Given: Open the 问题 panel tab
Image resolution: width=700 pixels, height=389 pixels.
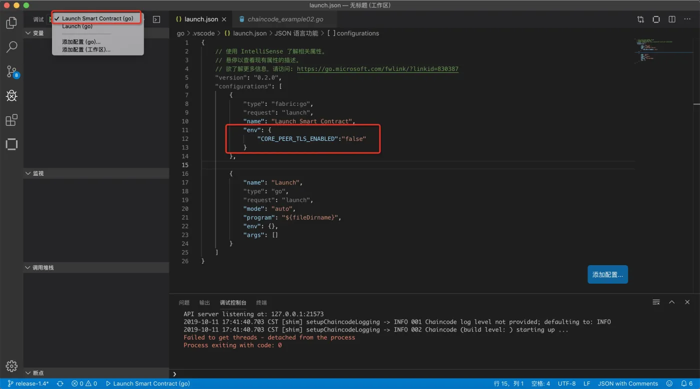Looking at the screenshot, I should 184,303.
